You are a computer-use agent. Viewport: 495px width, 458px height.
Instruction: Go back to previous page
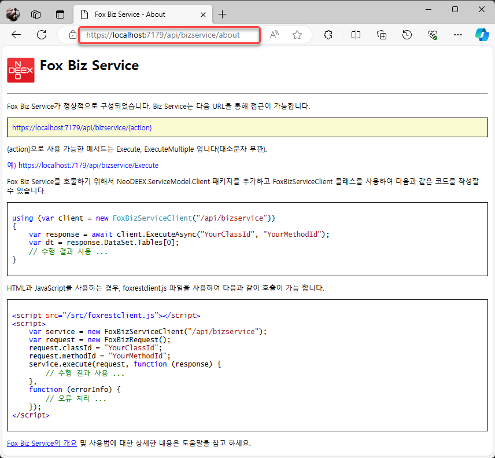pos(16,35)
